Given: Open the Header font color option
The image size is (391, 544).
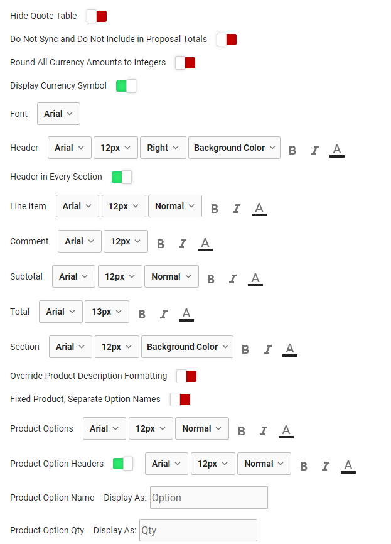Looking at the screenshot, I should [337, 150].
